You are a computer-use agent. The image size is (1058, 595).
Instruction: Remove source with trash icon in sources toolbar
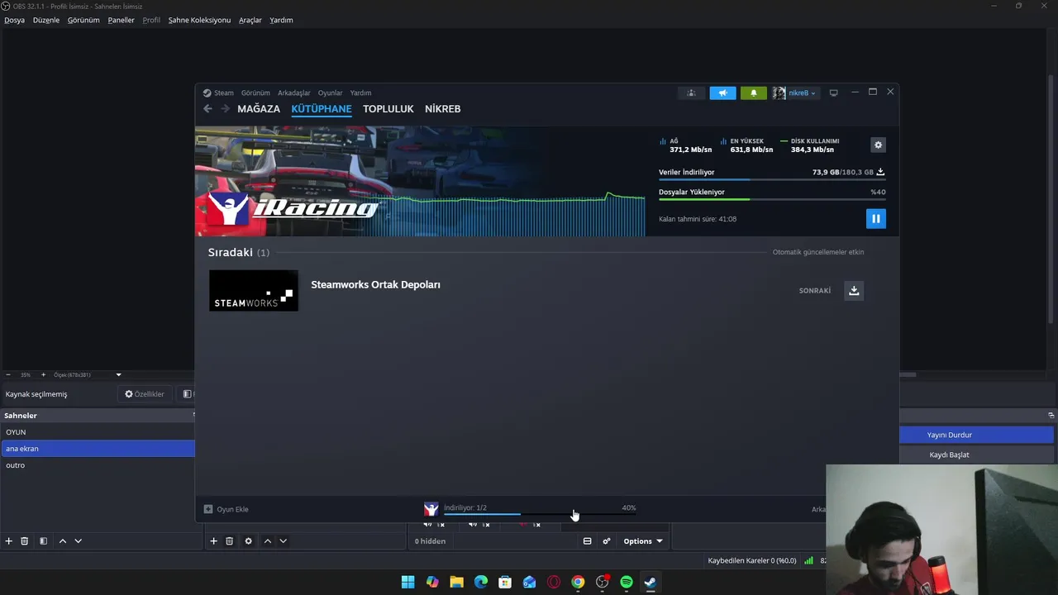click(x=229, y=541)
